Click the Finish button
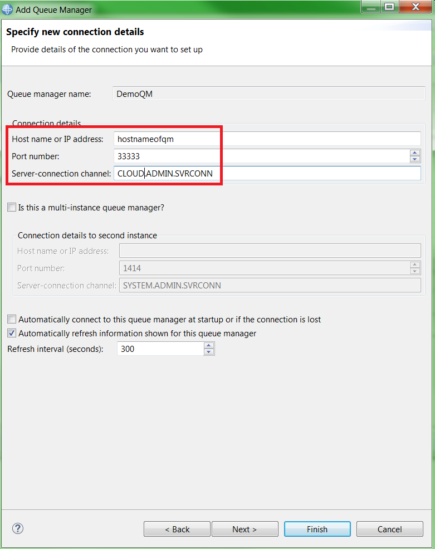 [x=317, y=529]
